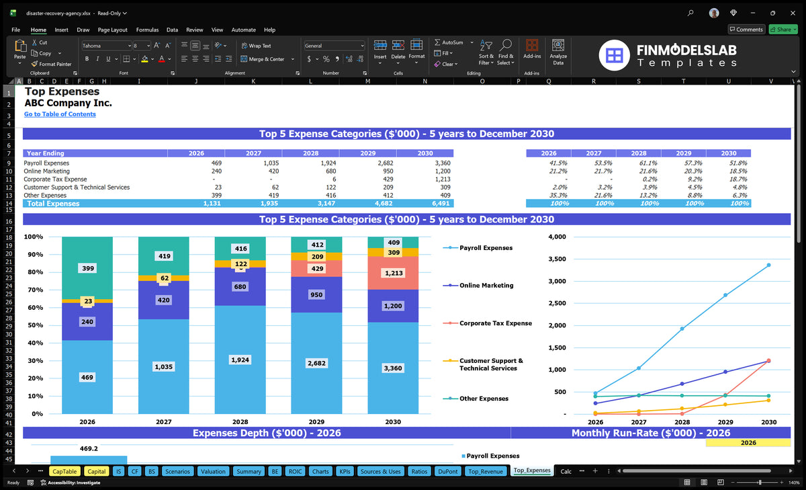Toggle Merge & Center
This screenshot has width=806, height=490.
click(263, 59)
